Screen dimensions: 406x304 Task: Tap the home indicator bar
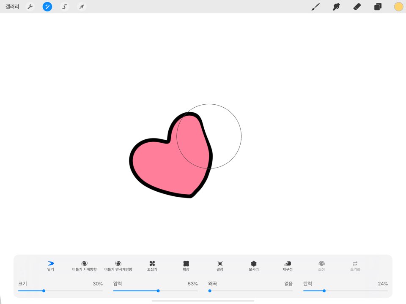(x=203, y=301)
